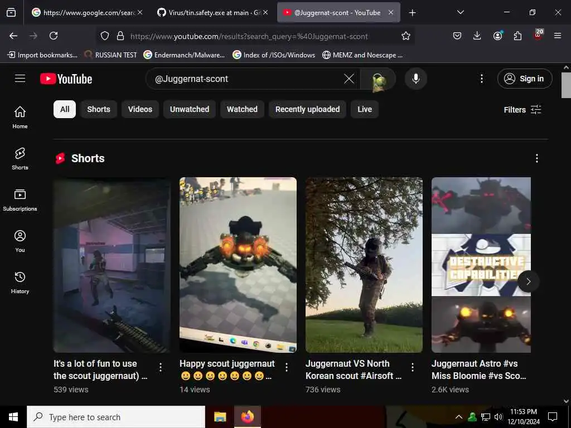Open the extensions puzzle-piece menu

tap(517, 36)
